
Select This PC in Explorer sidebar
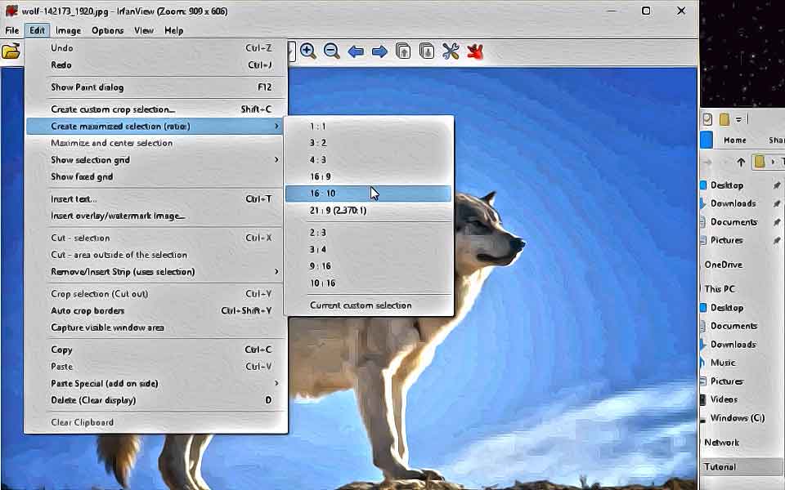click(x=720, y=289)
